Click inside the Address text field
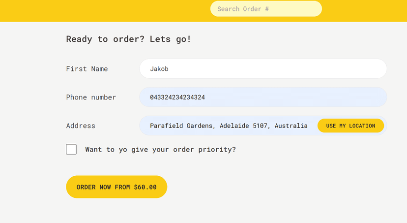Screen dimensions: 407x223 tap(229, 126)
